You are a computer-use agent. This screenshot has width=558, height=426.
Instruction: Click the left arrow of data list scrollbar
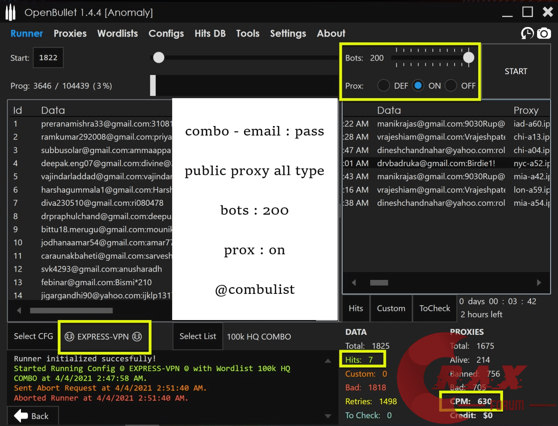(x=19, y=310)
